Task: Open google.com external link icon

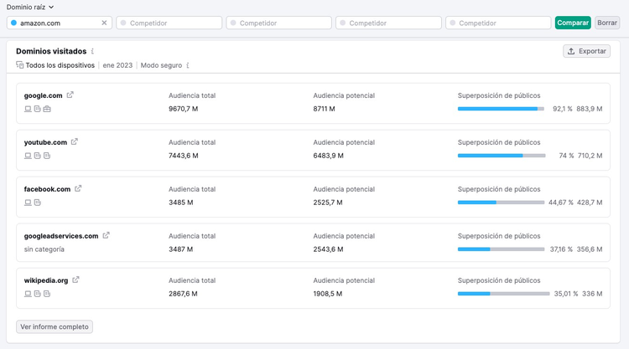Action: point(70,95)
